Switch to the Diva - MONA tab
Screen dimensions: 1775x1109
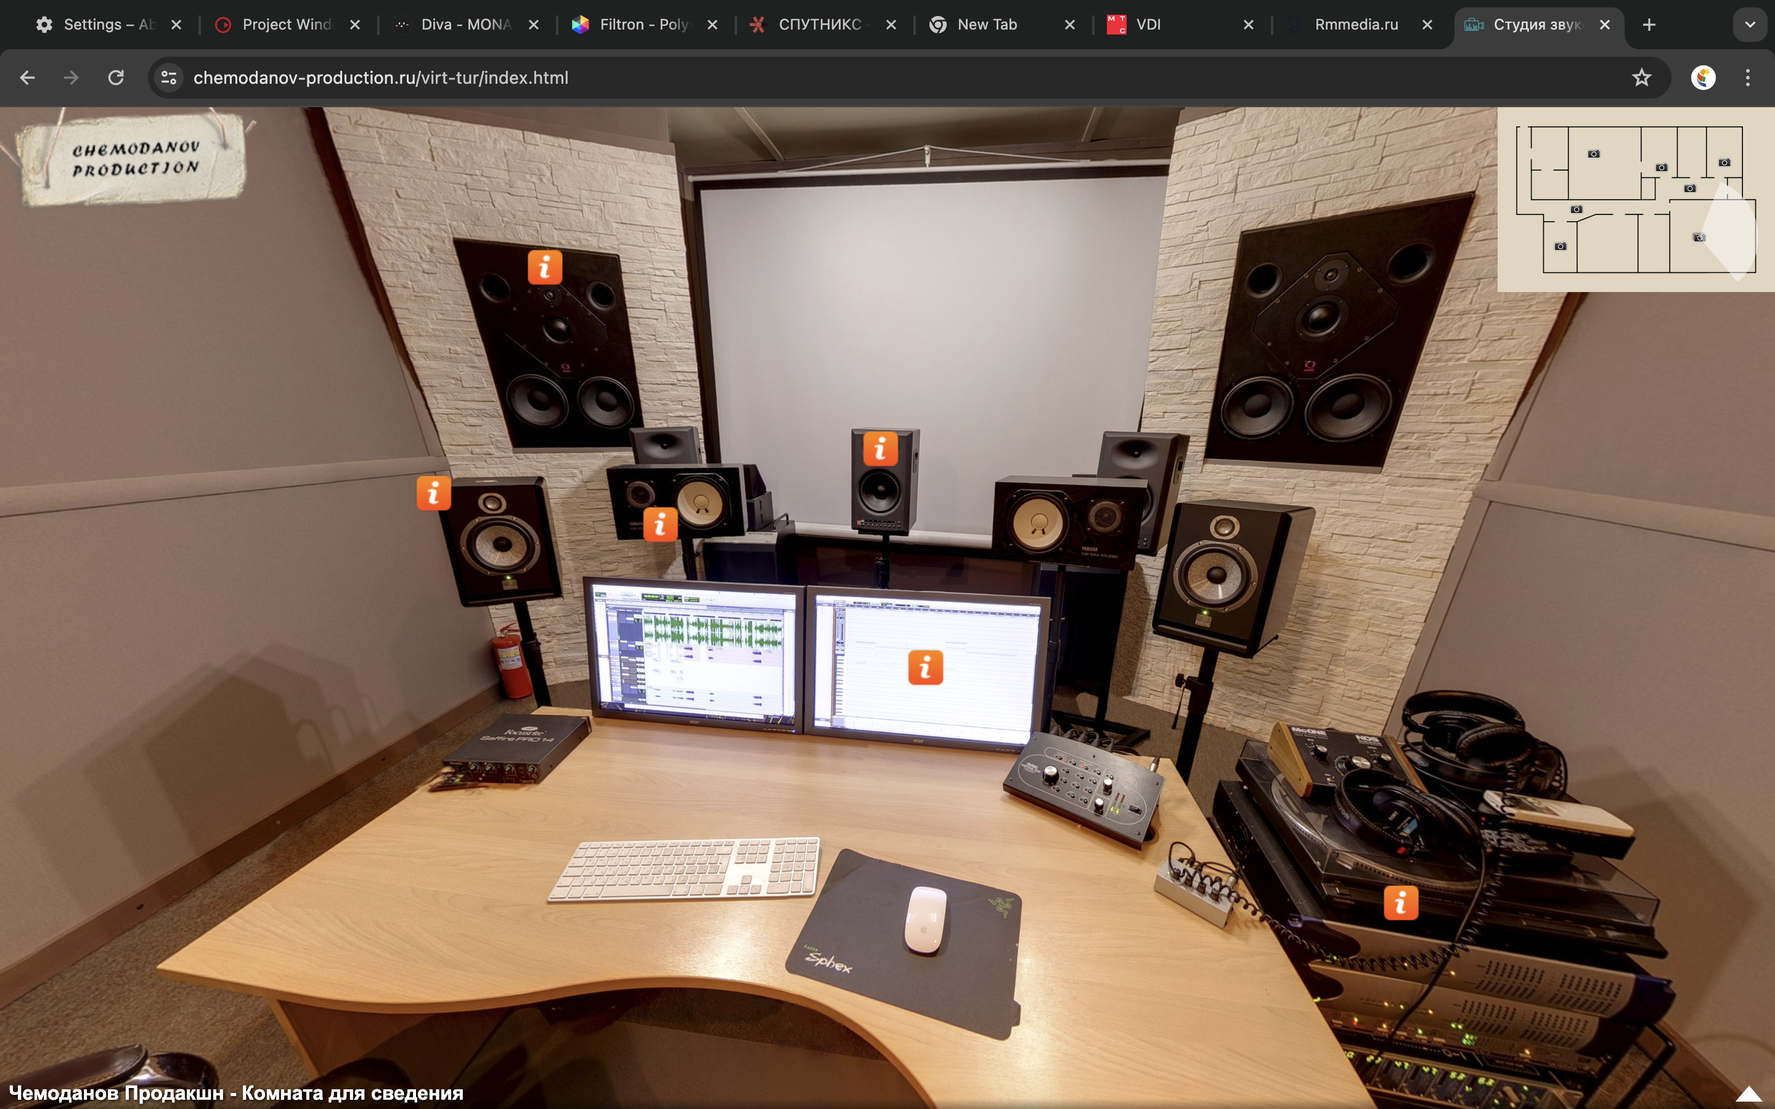pos(465,25)
